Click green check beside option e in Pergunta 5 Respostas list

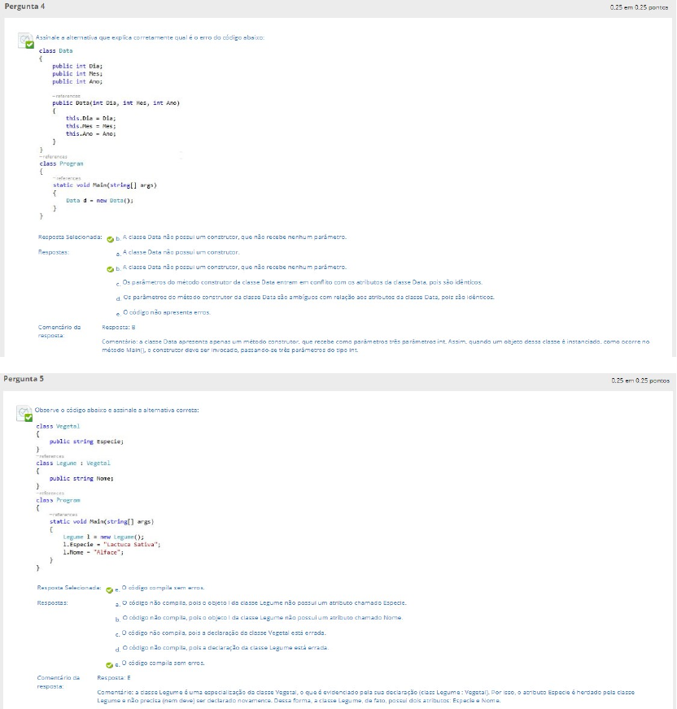[x=111, y=663]
